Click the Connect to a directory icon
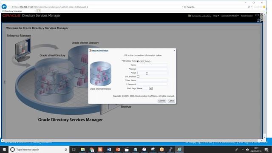272x153 pixels. 190,16
